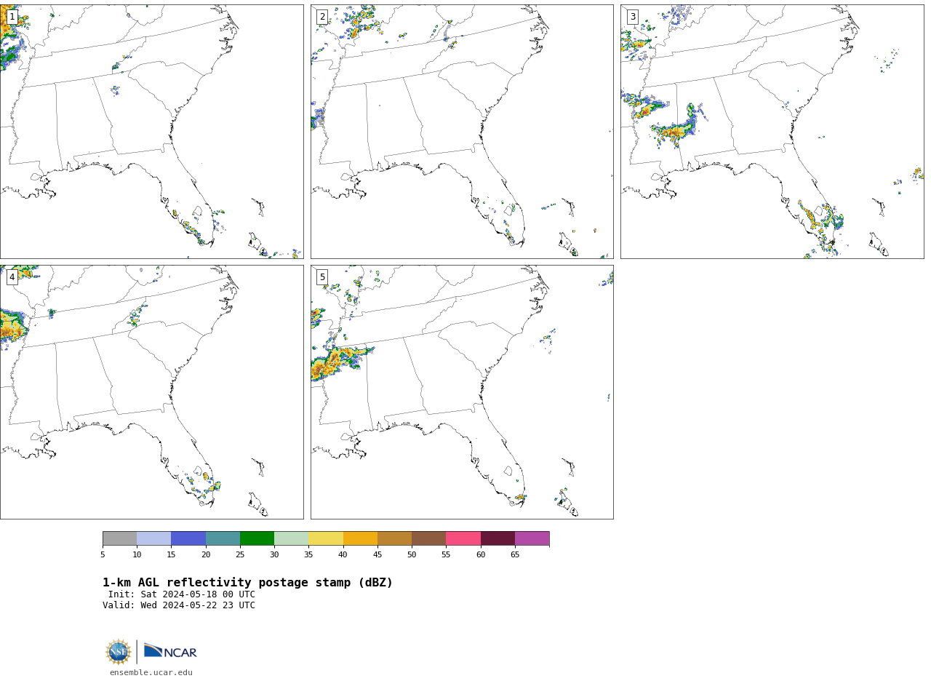This screenshot has width=931, height=681.
Task: Click the colorbar tick label '35'
Action: pos(308,555)
